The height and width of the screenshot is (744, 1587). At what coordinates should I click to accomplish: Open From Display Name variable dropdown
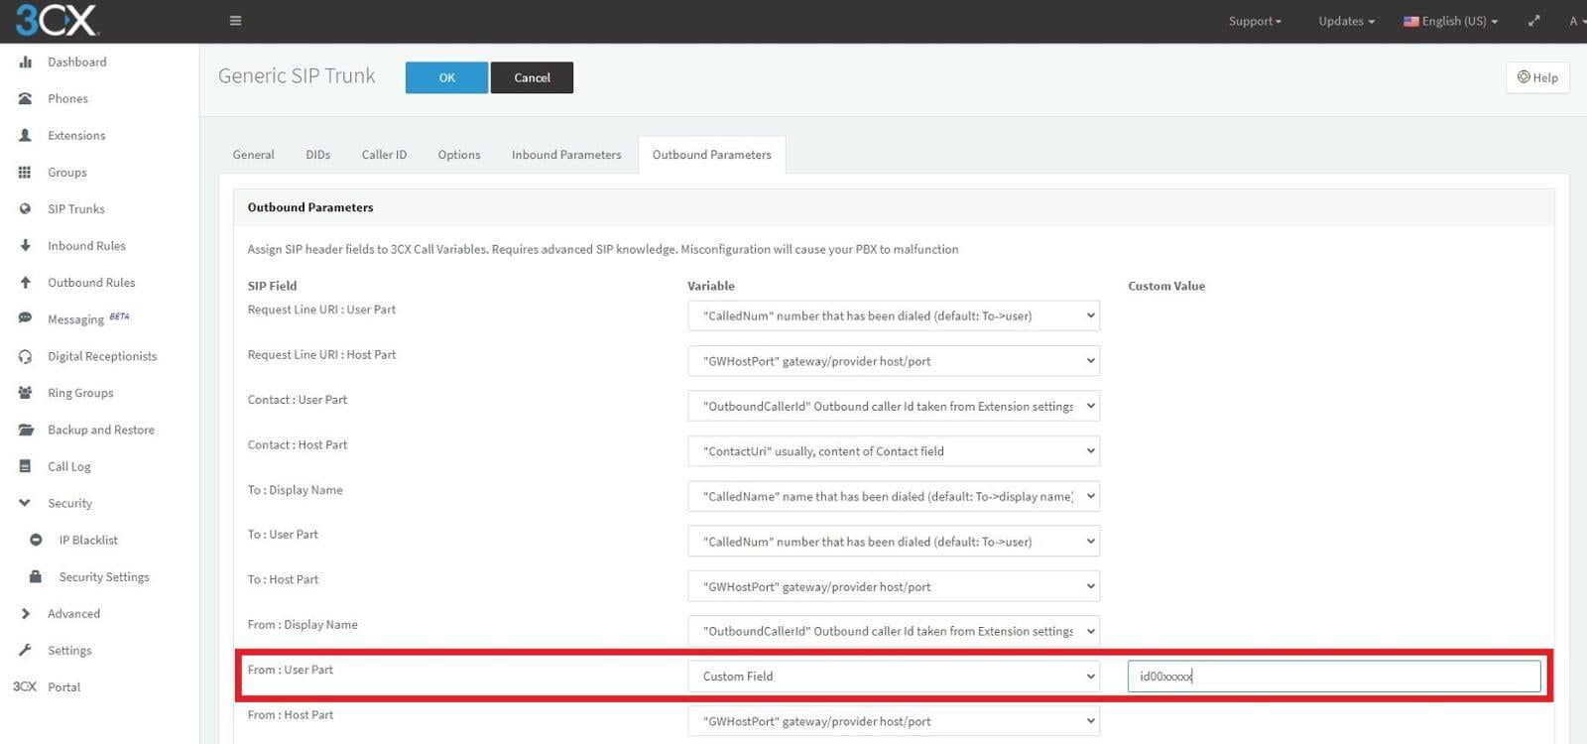pyautogui.click(x=894, y=631)
